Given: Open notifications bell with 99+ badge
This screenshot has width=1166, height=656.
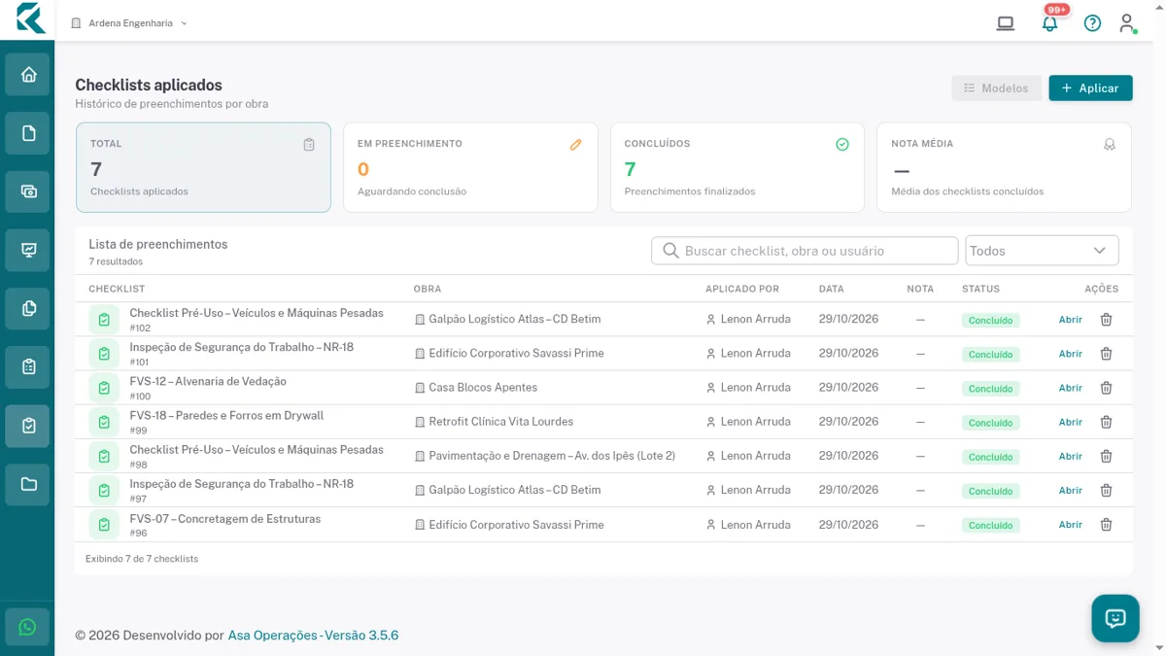Looking at the screenshot, I should tap(1049, 23).
